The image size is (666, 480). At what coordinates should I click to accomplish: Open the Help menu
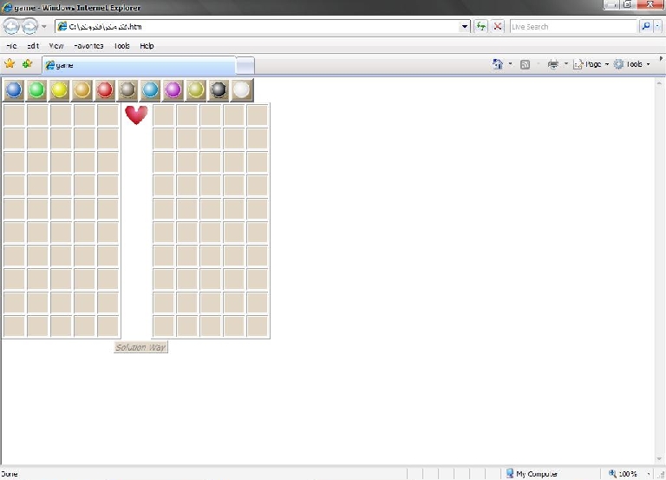pyautogui.click(x=147, y=46)
